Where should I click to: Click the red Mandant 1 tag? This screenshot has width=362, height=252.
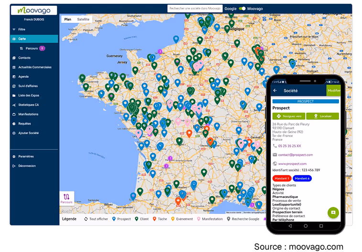282,178
